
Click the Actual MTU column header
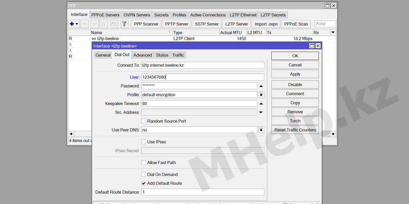(x=233, y=33)
